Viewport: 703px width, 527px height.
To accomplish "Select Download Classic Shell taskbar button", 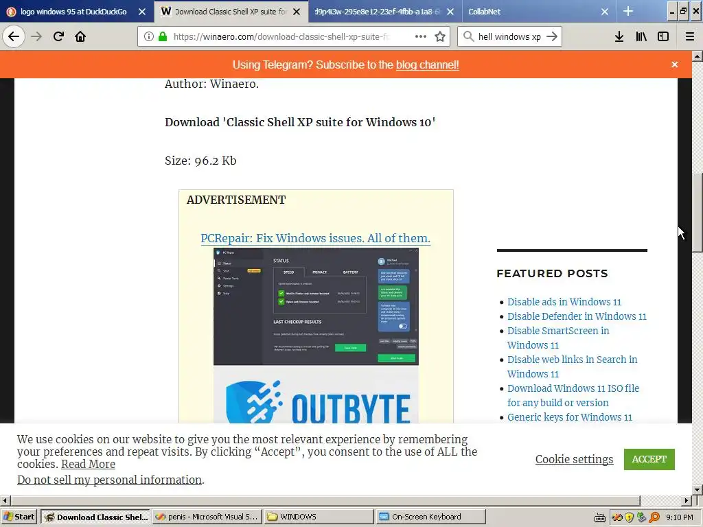I will [x=95, y=517].
